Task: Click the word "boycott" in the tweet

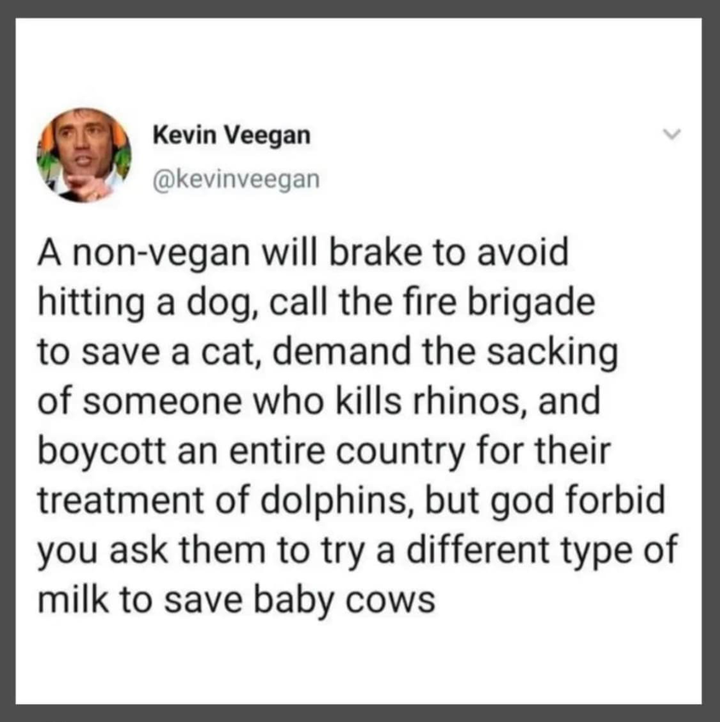Action: tap(102, 452)
